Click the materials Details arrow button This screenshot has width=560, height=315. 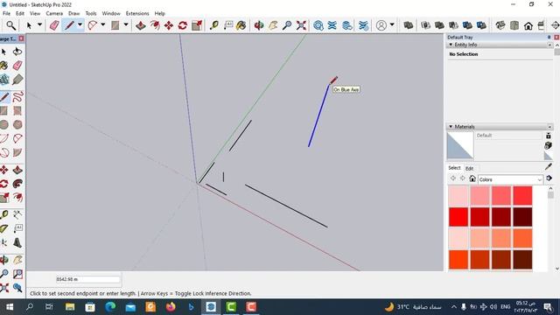tap(549, 178)
